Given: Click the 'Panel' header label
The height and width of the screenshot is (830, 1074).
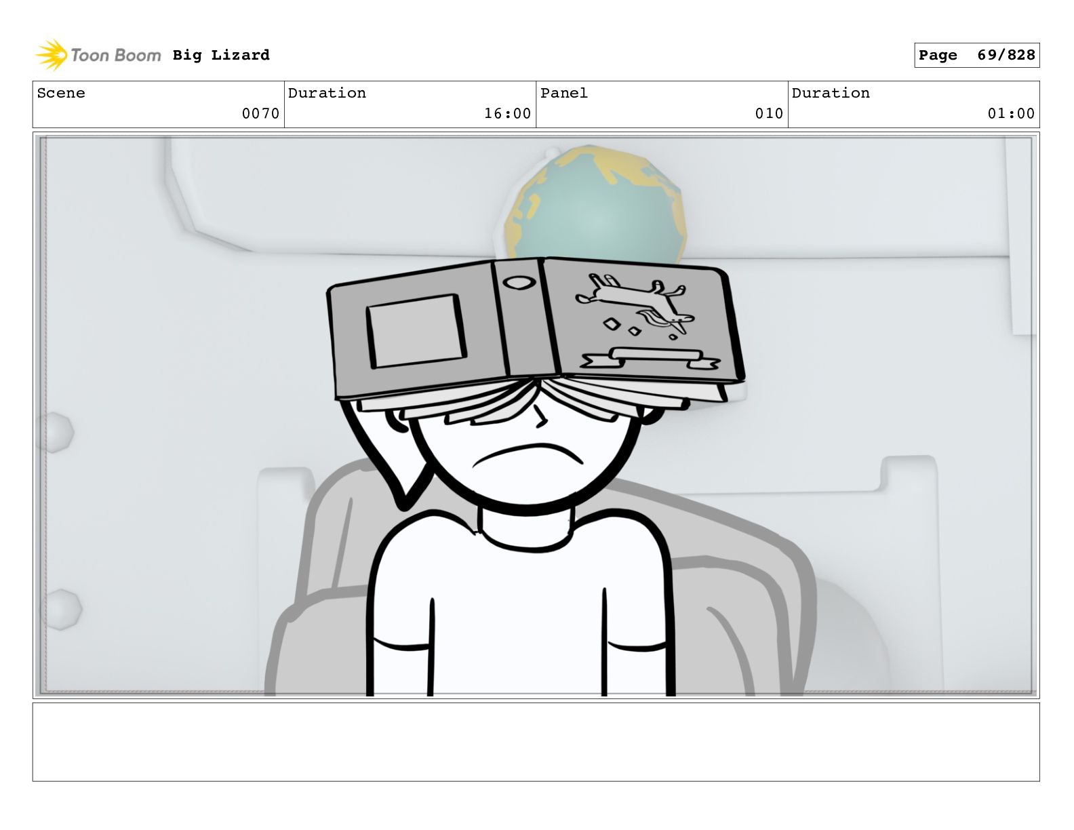Looking at the screenshot, I should tap(564, 93).
